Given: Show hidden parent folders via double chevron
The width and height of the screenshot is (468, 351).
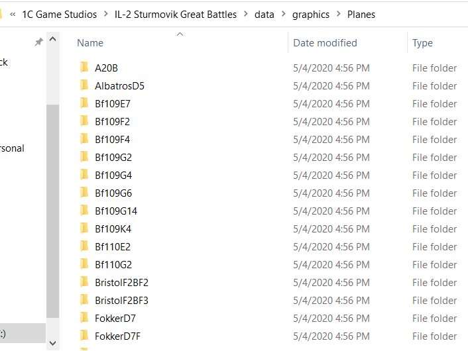Looking at the screenshot, I should [13, 15].
